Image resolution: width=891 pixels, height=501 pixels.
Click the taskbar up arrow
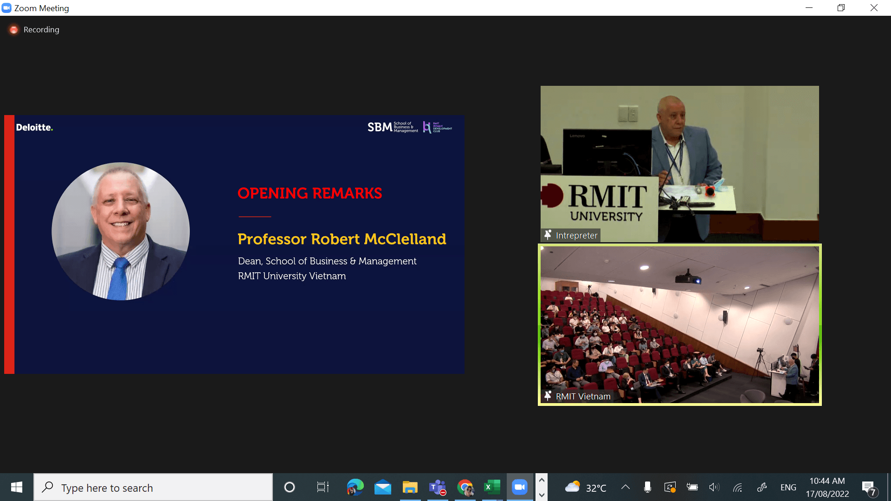[x=542, y=480]
